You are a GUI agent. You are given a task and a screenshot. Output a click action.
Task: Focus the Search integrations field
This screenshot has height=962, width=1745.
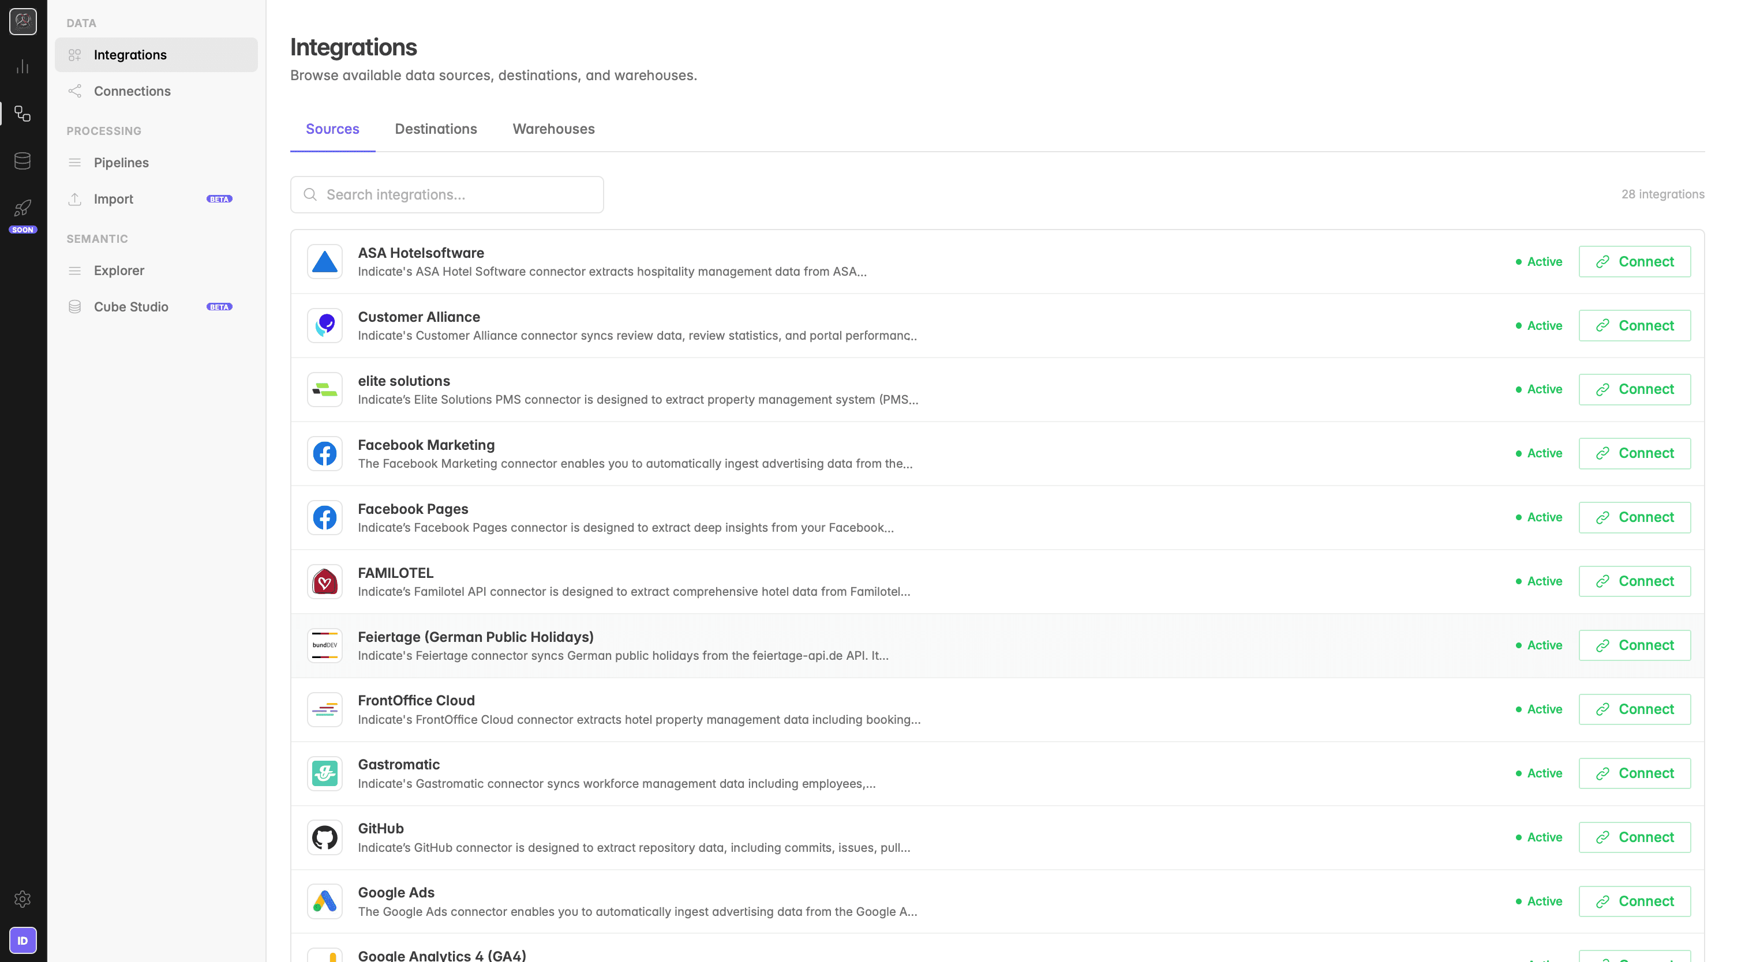click(x=447, y=195)
